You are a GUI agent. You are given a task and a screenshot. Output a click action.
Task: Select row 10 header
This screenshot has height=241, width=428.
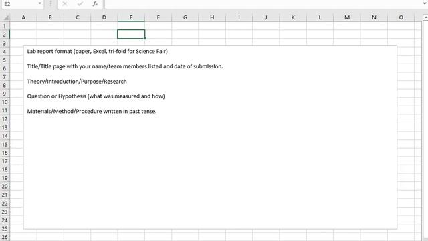tap(5, 102)
